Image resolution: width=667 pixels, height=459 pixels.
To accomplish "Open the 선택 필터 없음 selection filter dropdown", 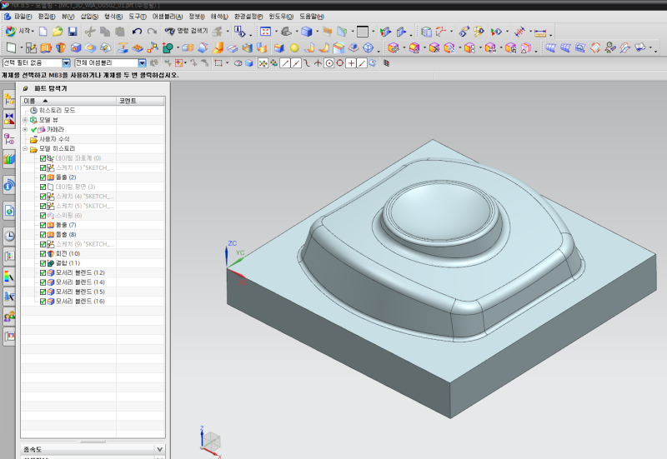I will click(67, 62).
